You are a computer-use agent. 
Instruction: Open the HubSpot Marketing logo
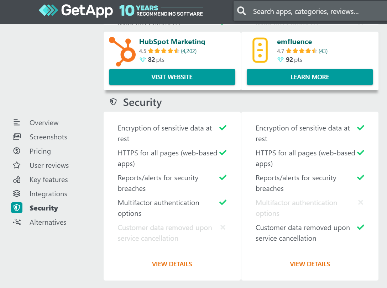point(122,52)
